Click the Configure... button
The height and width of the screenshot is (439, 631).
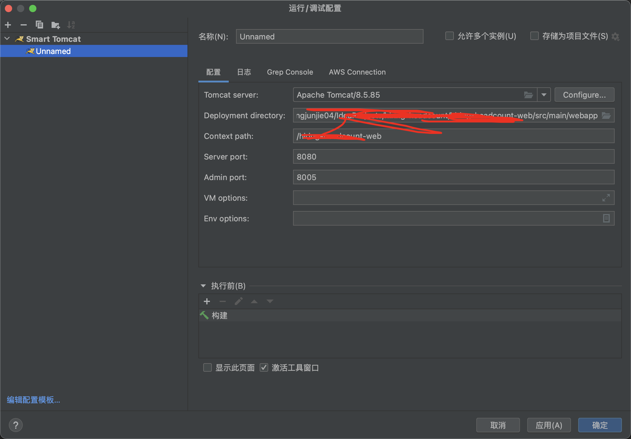pos(584,95)
